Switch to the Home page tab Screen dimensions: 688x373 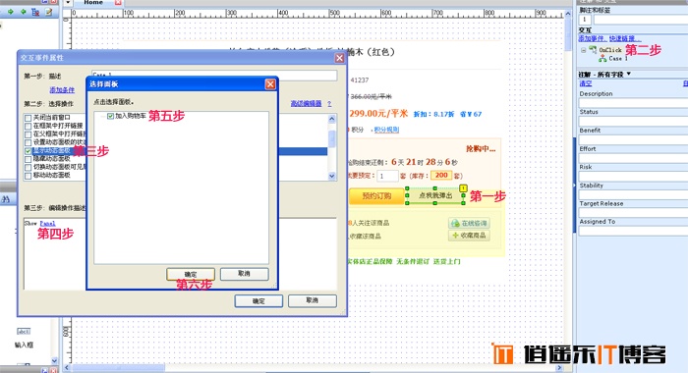coord(93,3)
